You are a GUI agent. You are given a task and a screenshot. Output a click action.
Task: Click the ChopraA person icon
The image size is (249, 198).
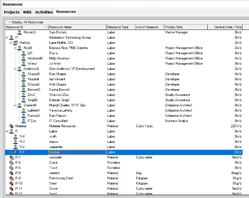[x=23, y=84]
